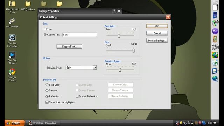The height and width of the screenshot is (126, 224).
Task: Switch to HyperCam - Recording taskbar item
Action: (43, 123)
